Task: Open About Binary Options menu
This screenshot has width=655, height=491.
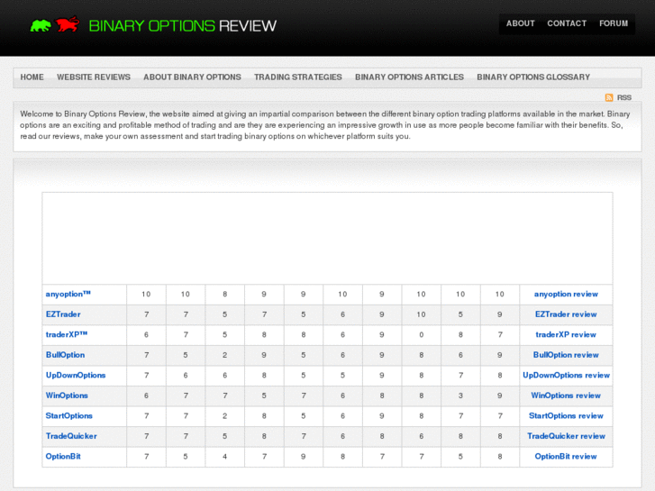Action: (192, 77)
